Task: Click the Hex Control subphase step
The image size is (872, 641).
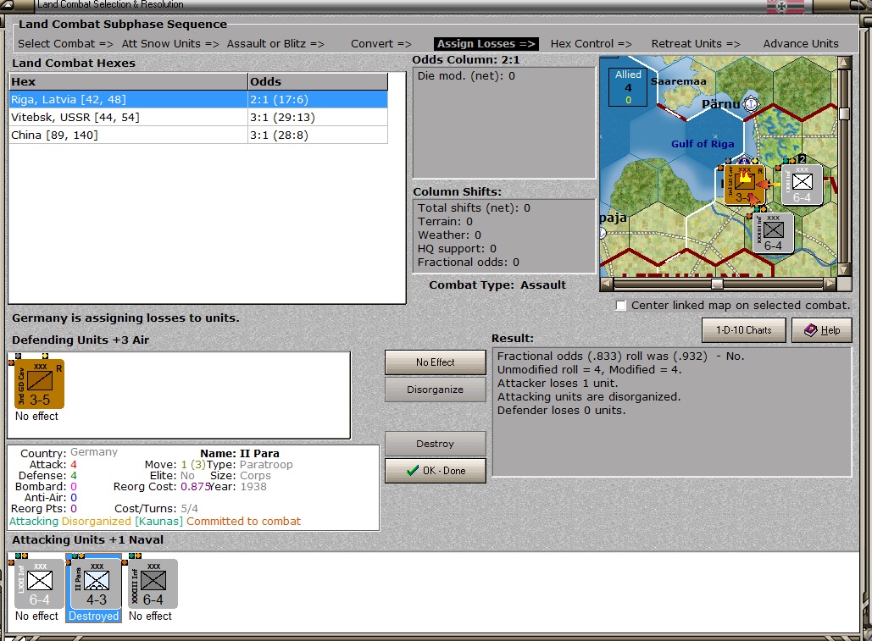Action: coord(592,43)
